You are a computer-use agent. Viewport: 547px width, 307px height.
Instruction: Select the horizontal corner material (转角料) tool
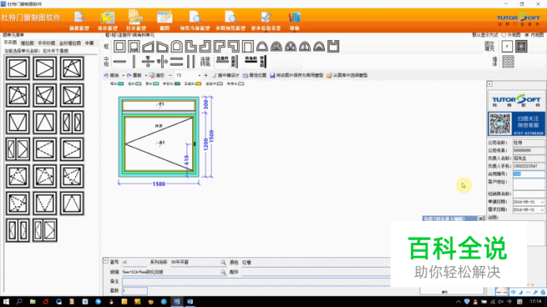coord(251,60)
